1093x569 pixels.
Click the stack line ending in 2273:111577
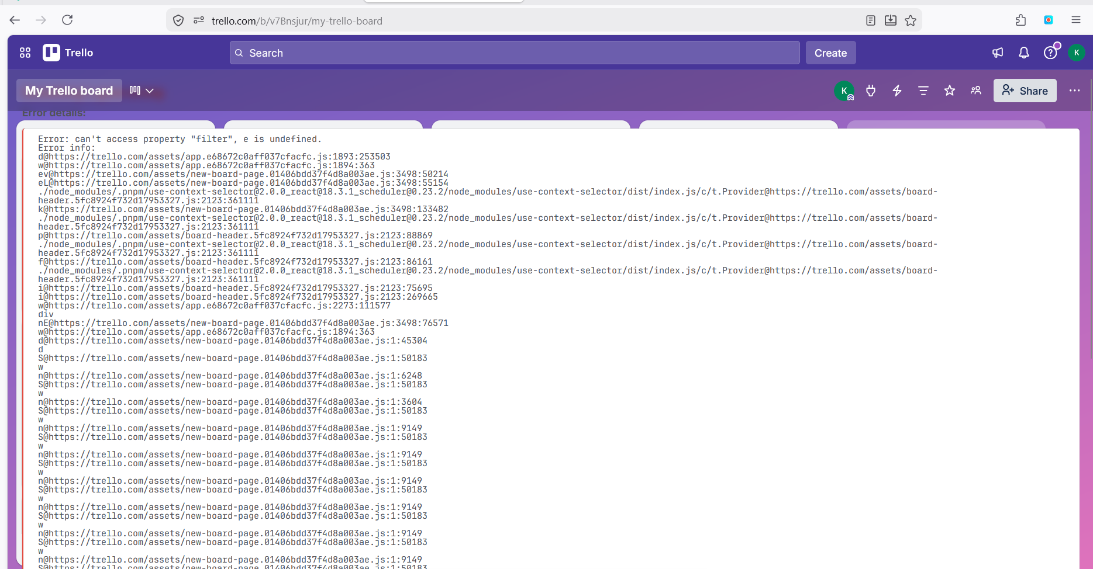(214, 306)
